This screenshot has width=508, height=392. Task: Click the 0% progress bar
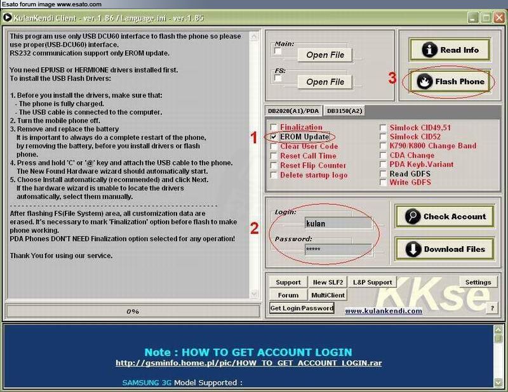(x=133, y=311)
